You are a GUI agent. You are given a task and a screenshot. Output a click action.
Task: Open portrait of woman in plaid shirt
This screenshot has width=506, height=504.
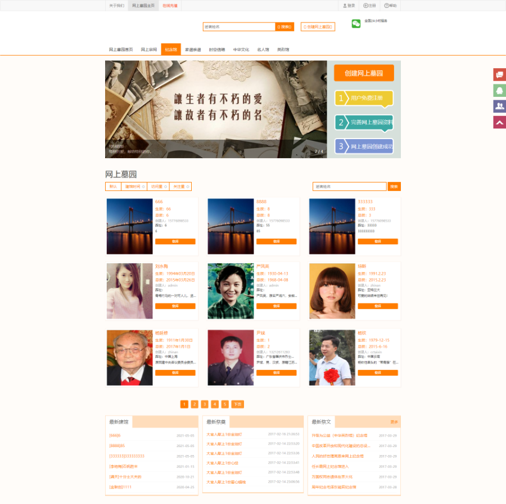(231, 291)
